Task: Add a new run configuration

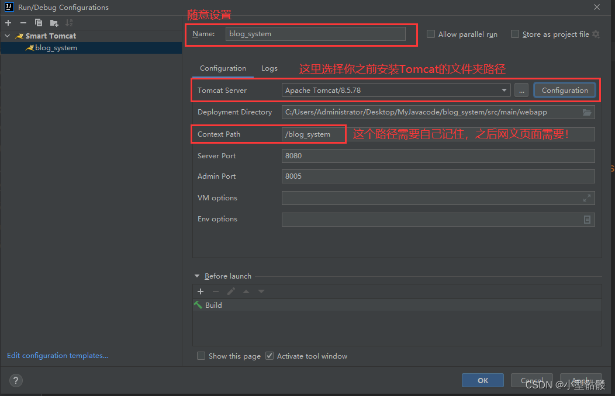Action: (x=8, y=23)
